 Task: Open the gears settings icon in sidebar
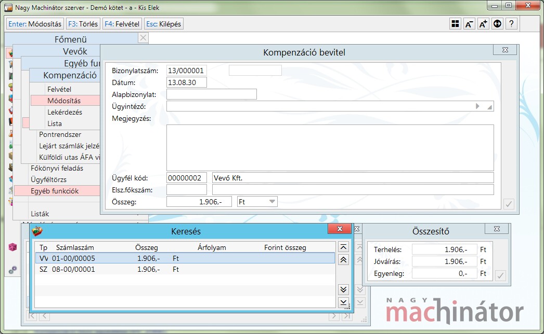click(x=12, y=270)
